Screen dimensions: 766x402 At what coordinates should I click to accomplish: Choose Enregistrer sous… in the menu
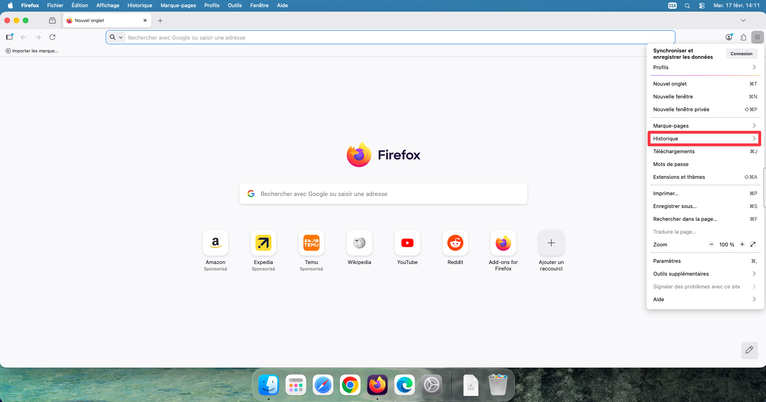point(705,206)
